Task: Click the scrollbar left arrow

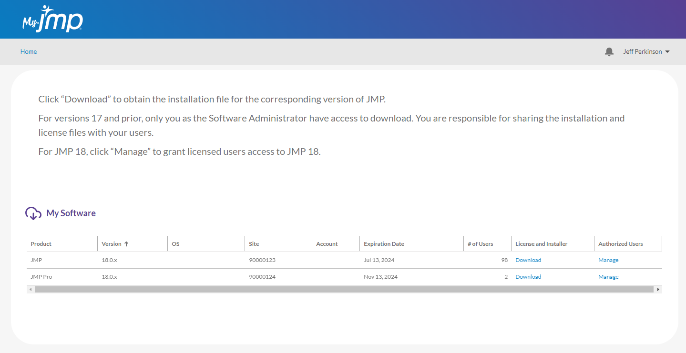Action: pyautogui.click(x=31, y=289)
